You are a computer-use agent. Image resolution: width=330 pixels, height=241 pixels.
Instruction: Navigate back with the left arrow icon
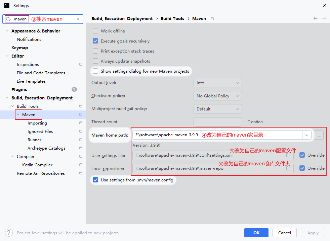[315, 18]
